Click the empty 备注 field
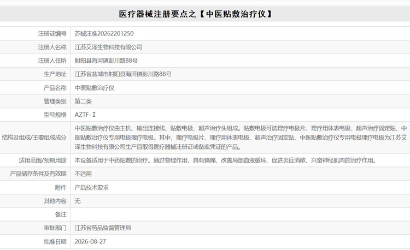Screen dimensions: 410x250 [x=241, y=215]
